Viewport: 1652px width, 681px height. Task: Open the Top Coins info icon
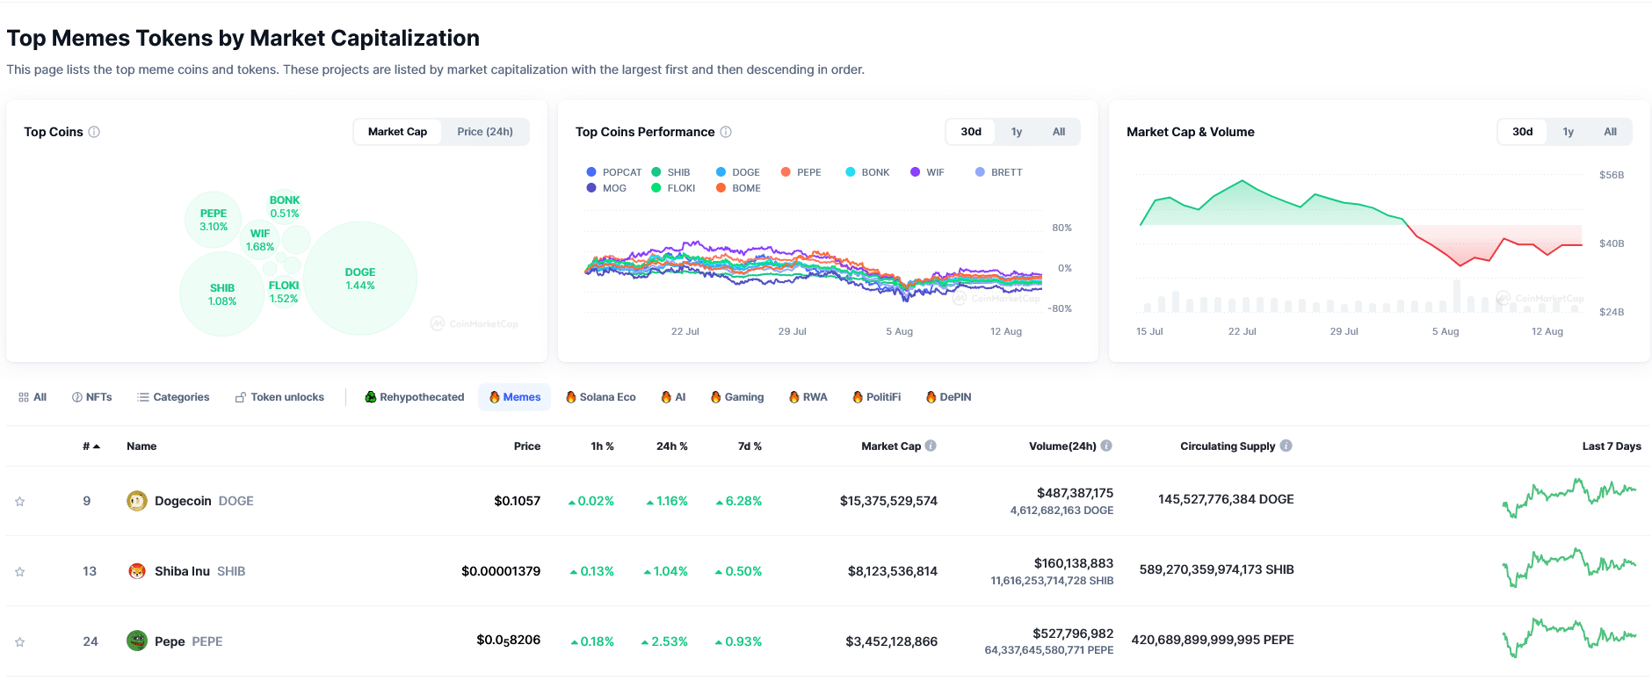[94, 132]
